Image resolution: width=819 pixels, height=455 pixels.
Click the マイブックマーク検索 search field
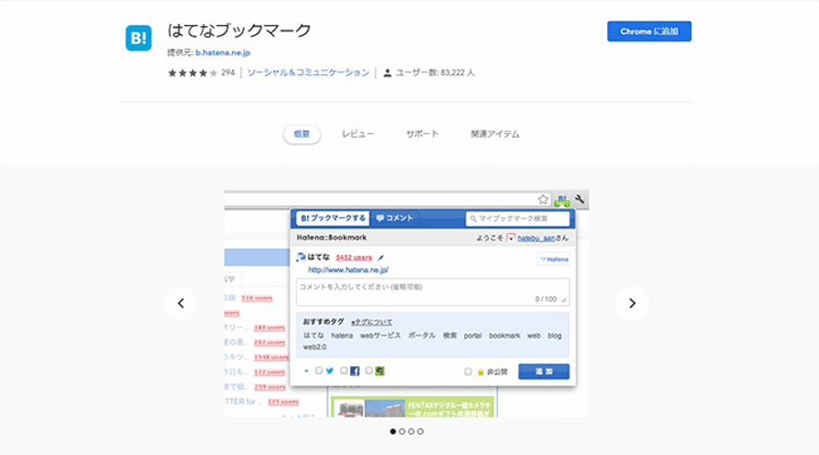point(517,219)
